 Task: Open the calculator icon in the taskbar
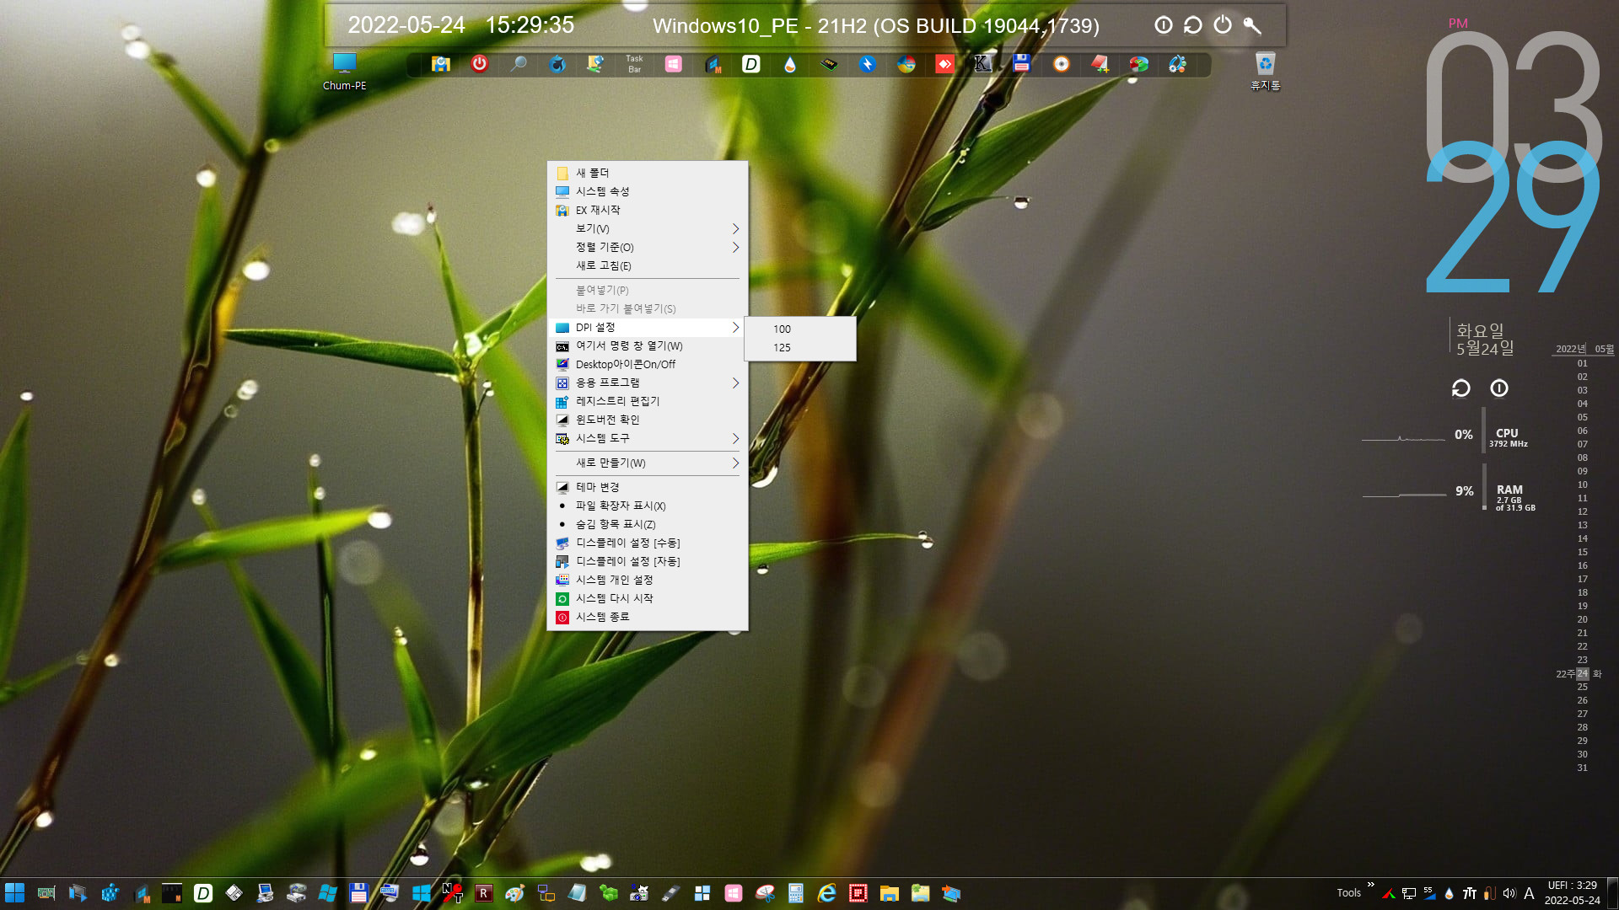[x=795, y=893]
